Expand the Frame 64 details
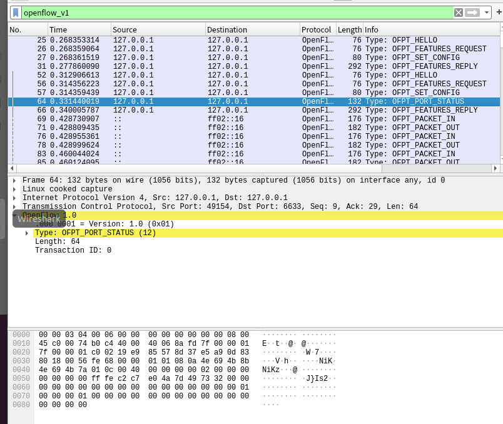This screenshot has height=424, width=503. pos(14,181)
